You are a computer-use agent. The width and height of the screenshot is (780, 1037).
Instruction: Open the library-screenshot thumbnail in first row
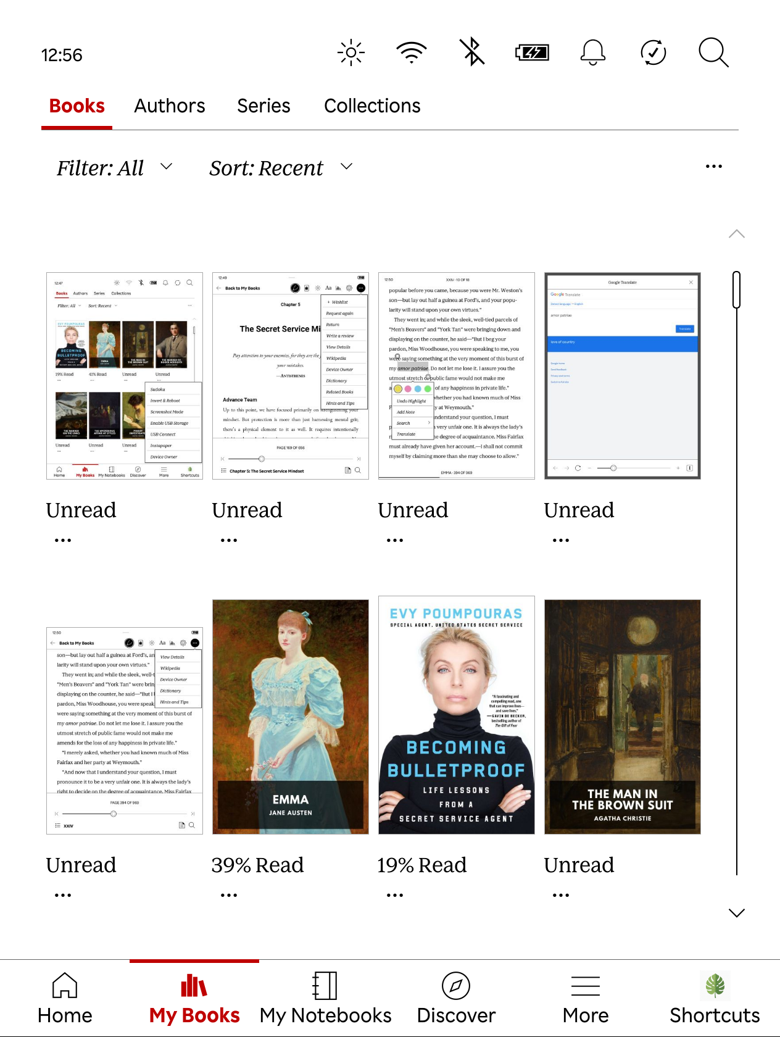(125, 376)
